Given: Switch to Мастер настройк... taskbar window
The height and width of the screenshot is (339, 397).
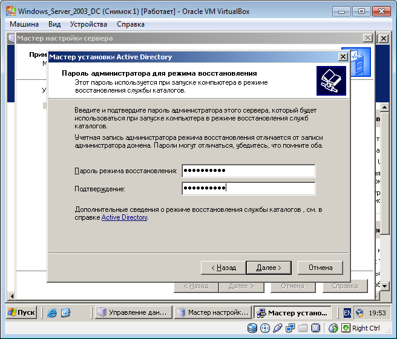Looking at the screenshot, I should [213, 312].
